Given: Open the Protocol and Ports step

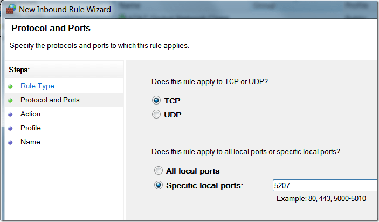Looking at the screenshot, I should pos(50,100).
